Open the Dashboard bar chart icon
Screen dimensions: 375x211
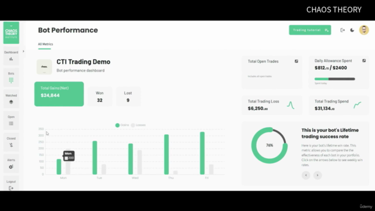pyautogui.click(x=11, y=59)
